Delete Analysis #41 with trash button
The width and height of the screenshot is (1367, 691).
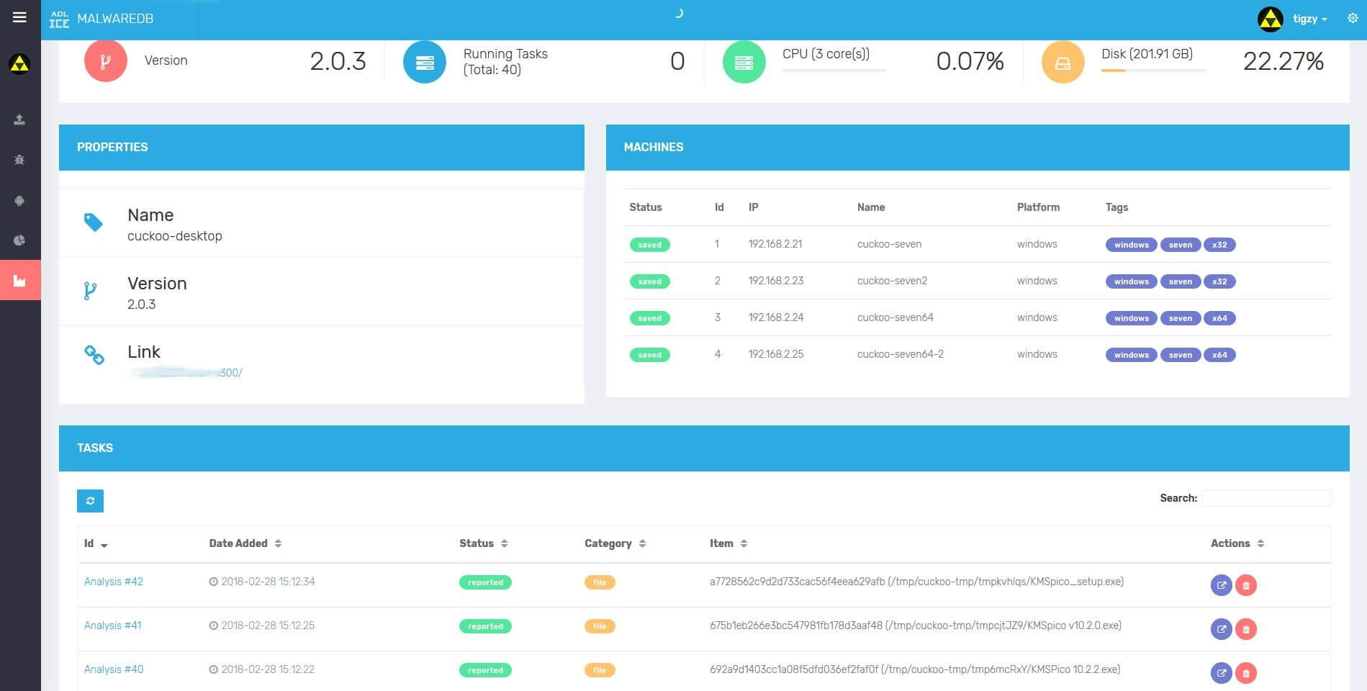[x=1245, y=629]
